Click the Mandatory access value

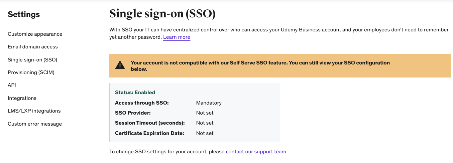pos(209,103)
